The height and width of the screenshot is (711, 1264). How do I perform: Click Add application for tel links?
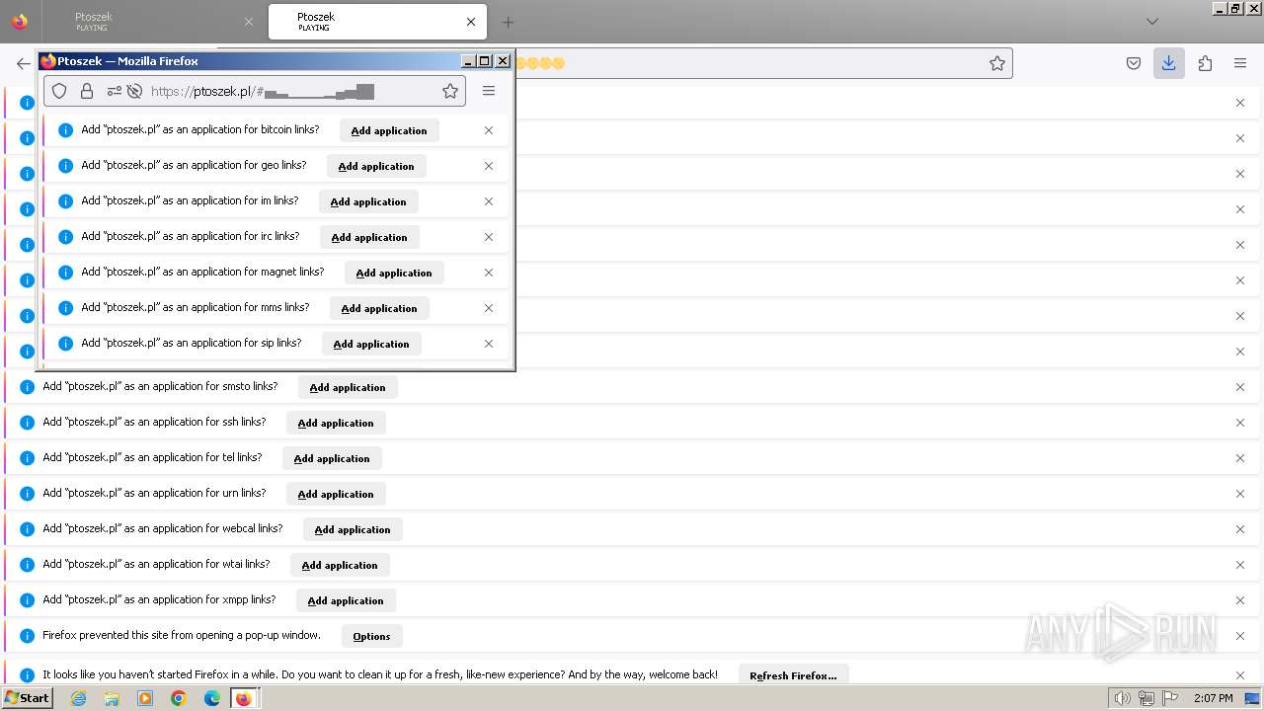point(332,458)
